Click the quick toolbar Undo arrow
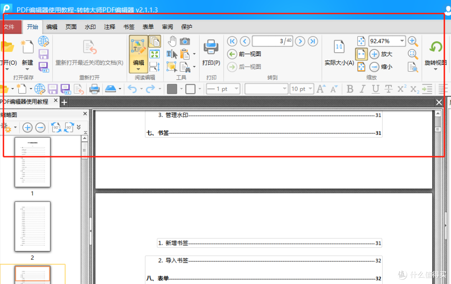Image resolution: width=451 pixels, height=284 pixels. pyautogui.click(x=132, y=89)
